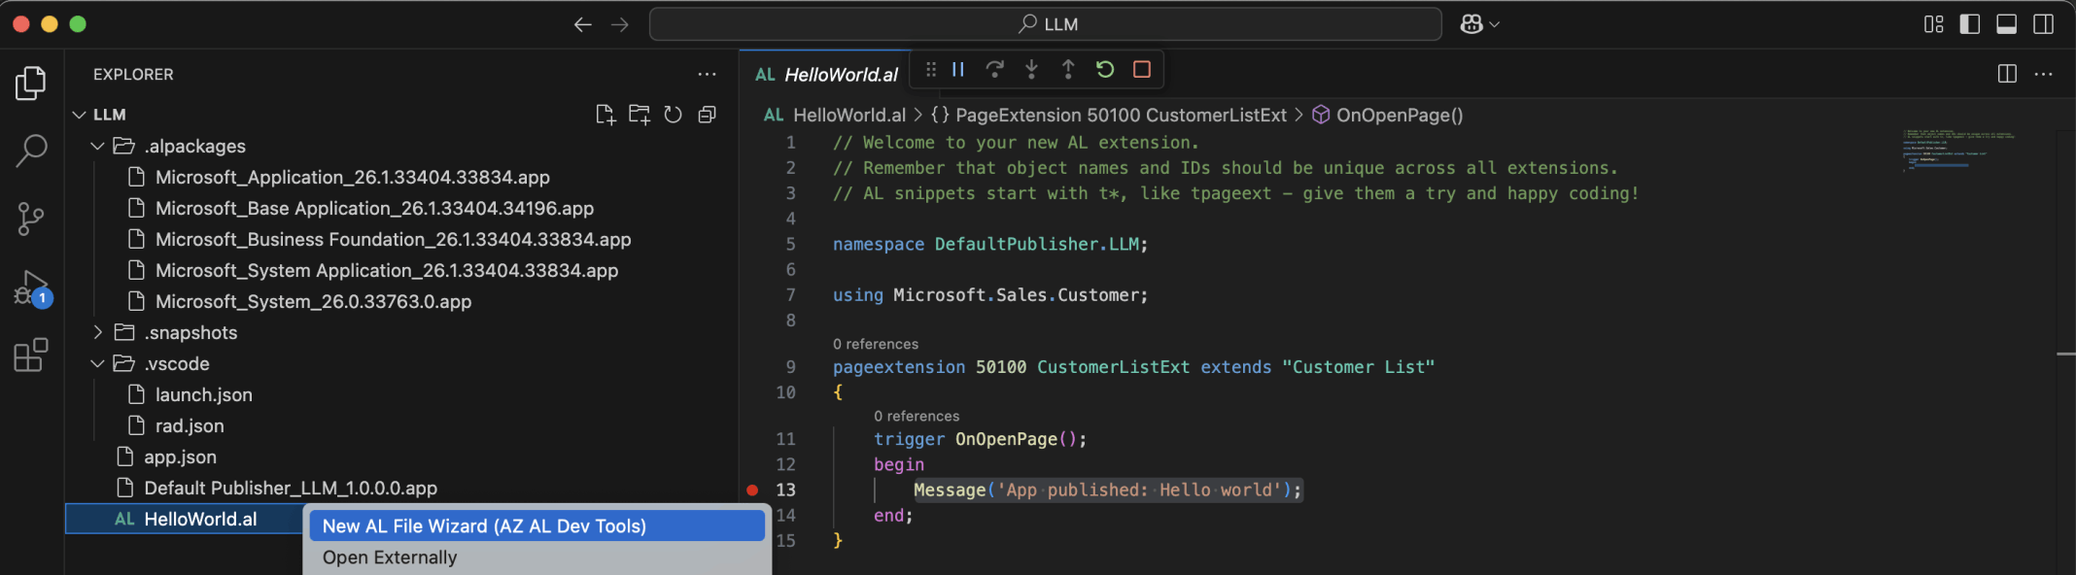
Task: Toggle the bottom panel visibility
Action: pyautogui.click(x=2007, y=24)
